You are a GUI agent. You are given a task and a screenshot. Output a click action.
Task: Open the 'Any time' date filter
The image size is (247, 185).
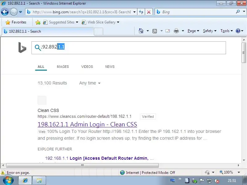90,83
